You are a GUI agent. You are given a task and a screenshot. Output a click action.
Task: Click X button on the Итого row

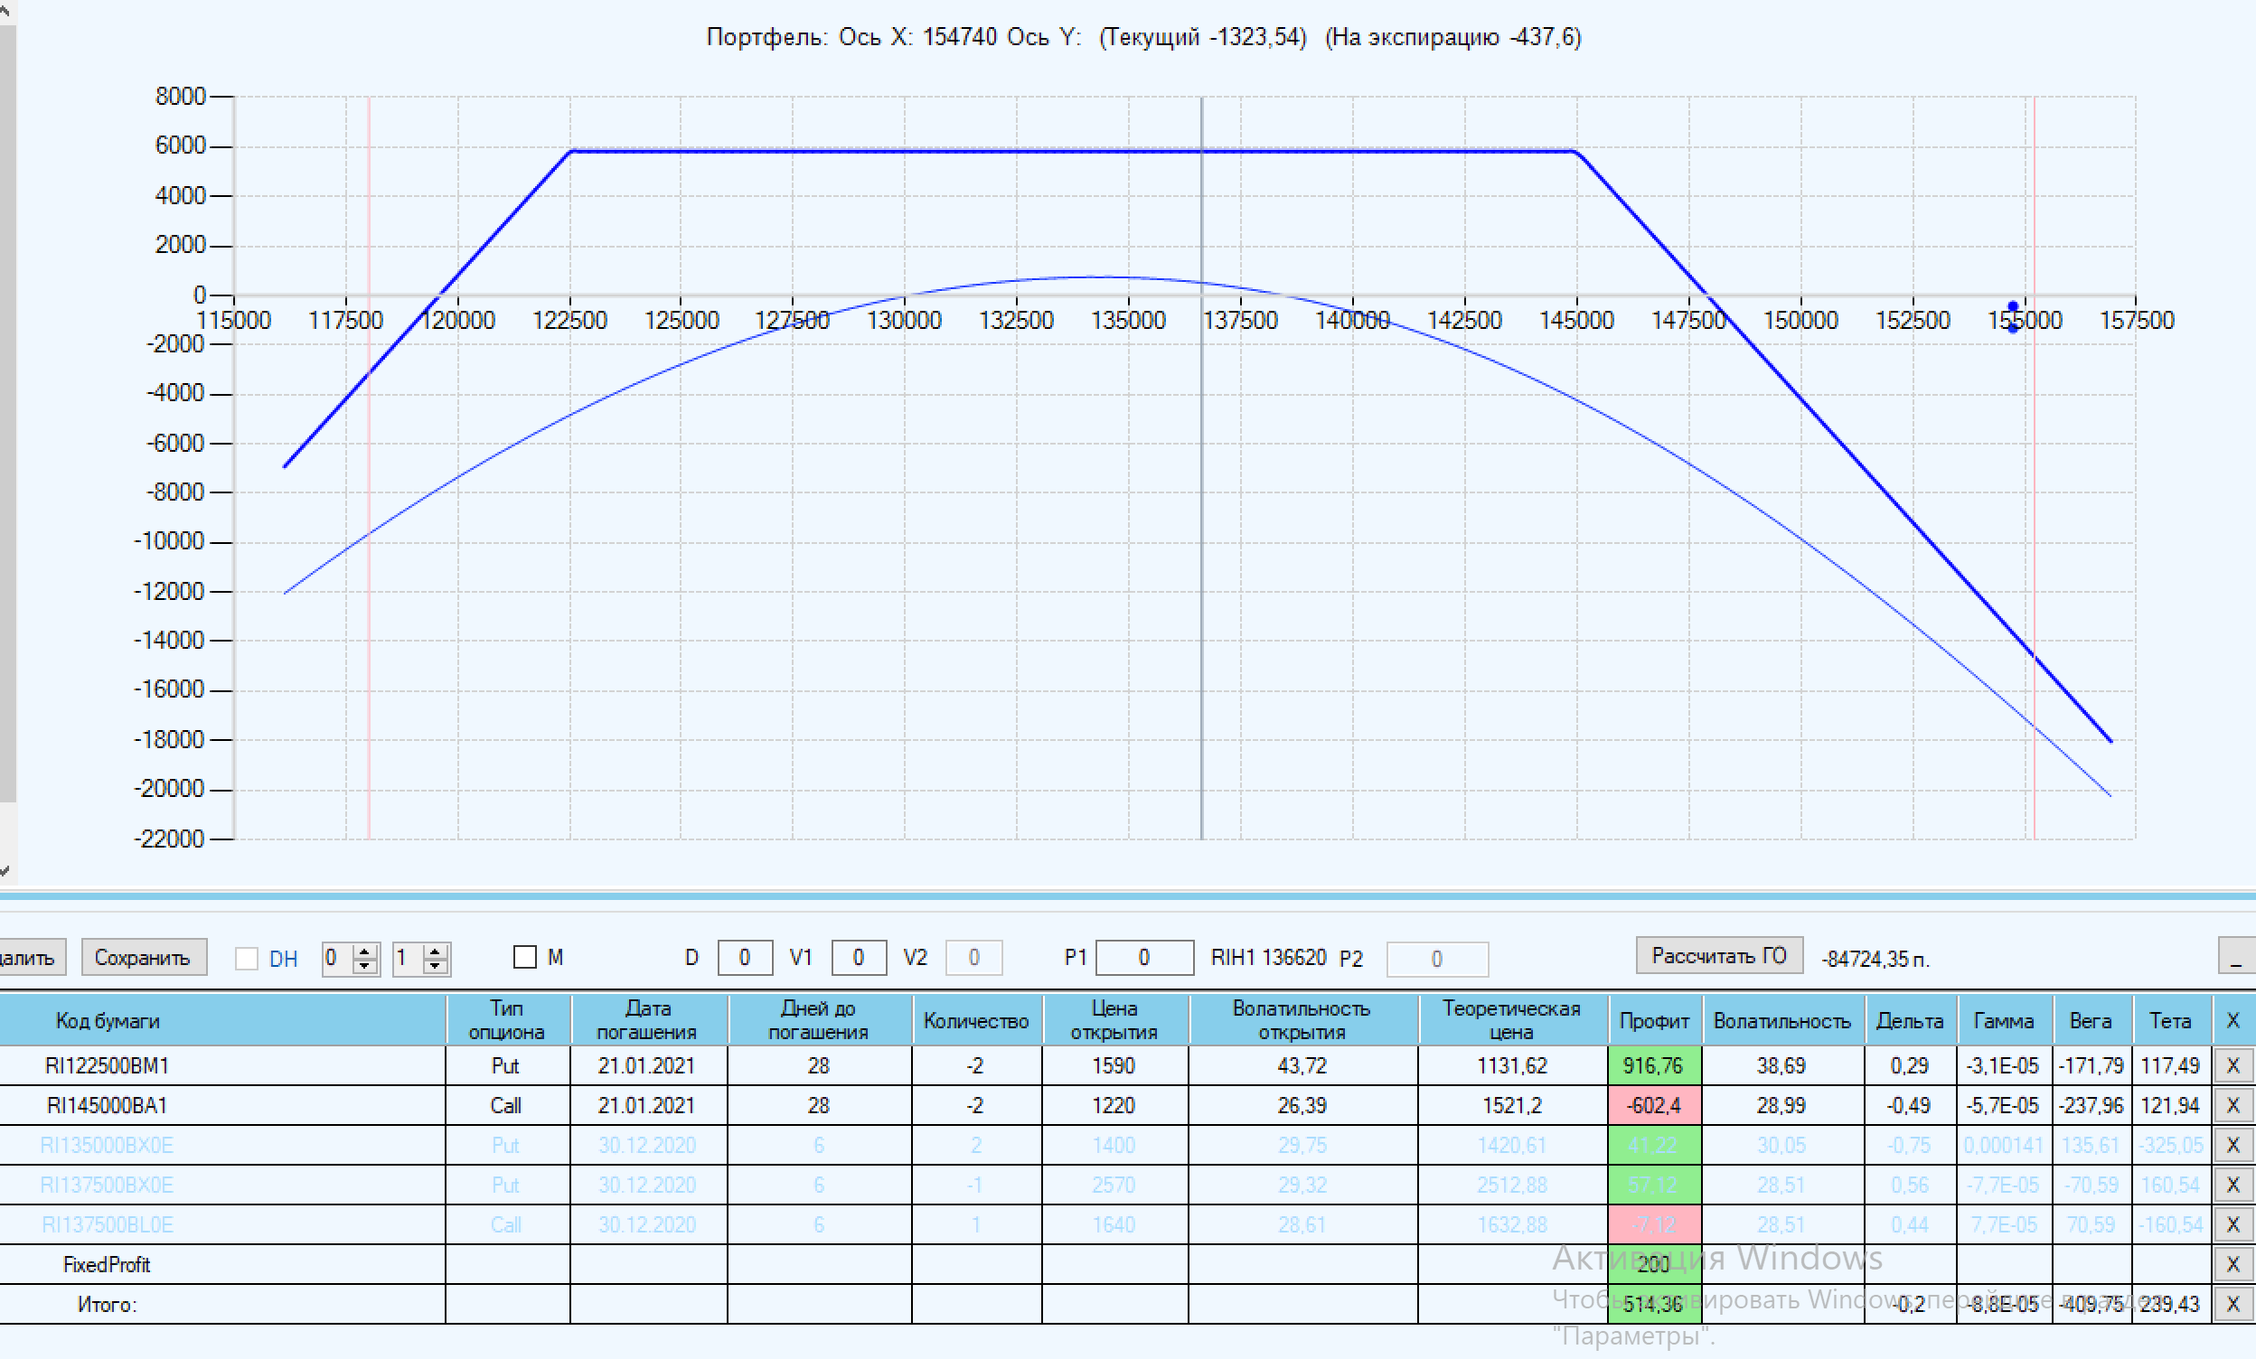2232,1304
